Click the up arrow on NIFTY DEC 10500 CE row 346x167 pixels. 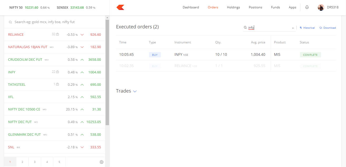(x=82, y=109)
